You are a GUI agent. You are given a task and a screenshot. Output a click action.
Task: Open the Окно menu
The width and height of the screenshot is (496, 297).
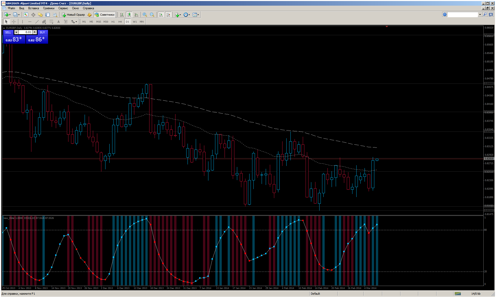point(75,8)
